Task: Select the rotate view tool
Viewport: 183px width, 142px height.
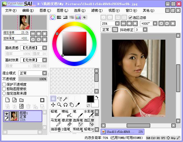Action: click(x=66, y=105)
